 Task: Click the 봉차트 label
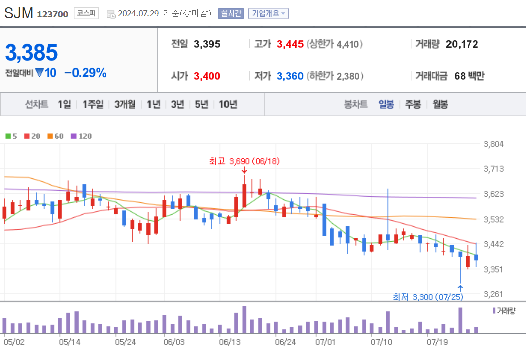pos(356,104)
